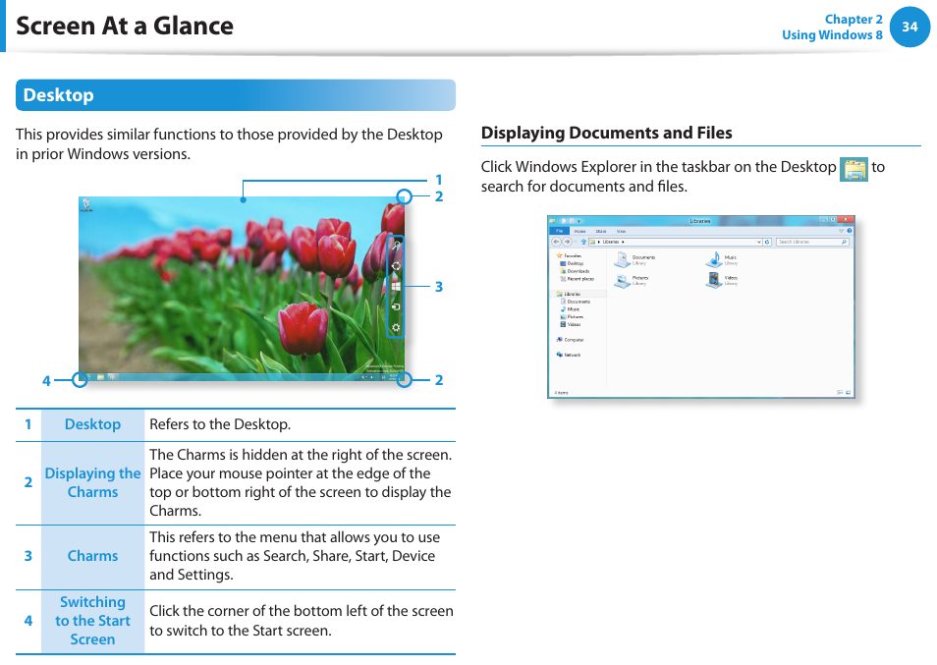Open the File menu in Explorer
This screenshot has width=937, height=665.
559,230
